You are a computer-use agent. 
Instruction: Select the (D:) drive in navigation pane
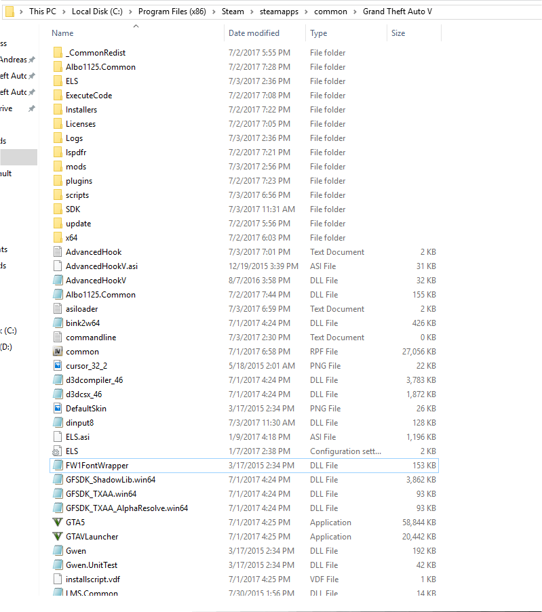tap(6, 347)
